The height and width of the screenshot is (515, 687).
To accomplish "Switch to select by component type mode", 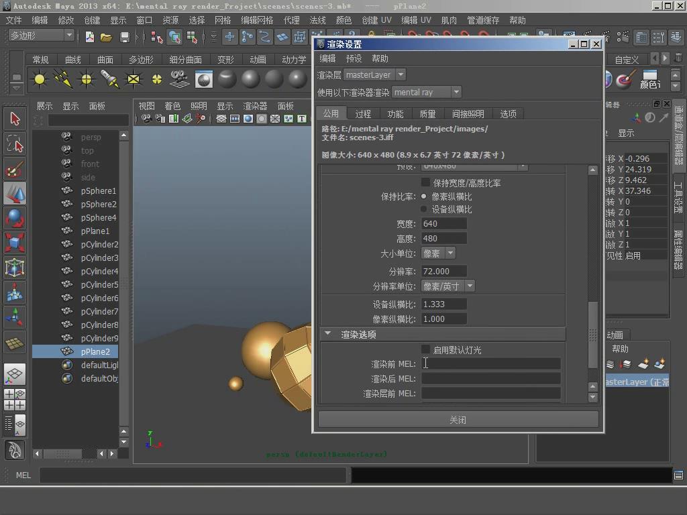I will (x=192, y=38).
